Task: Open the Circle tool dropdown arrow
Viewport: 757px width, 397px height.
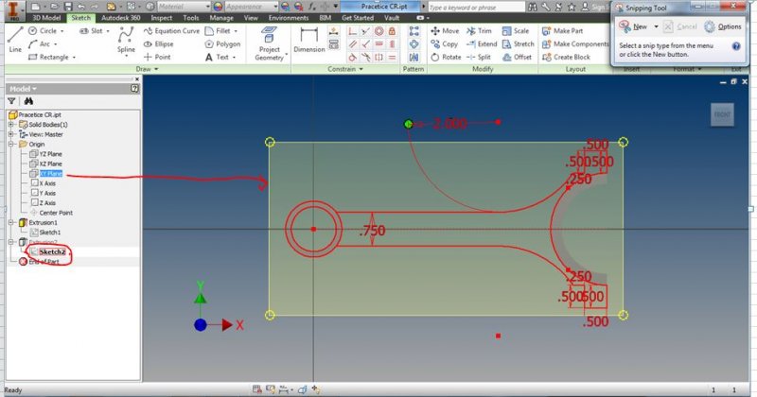Action: (62, 31)
